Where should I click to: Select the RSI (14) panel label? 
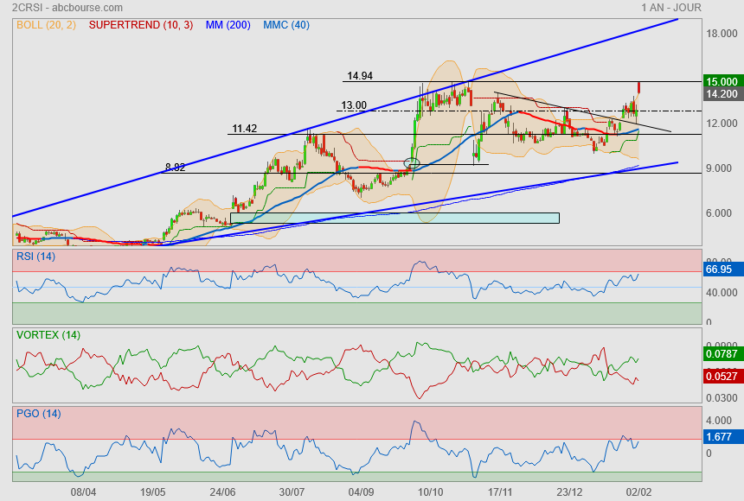35,256
